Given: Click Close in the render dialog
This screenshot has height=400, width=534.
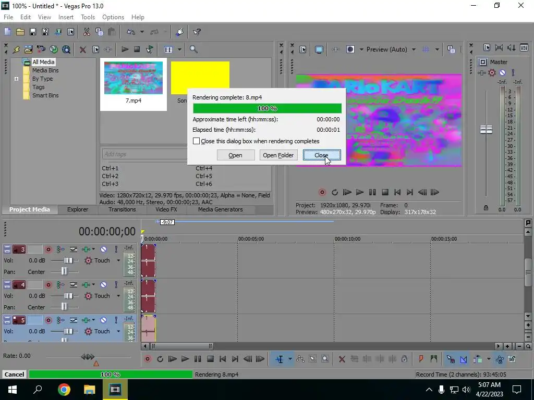Looking at the screenshot, I should [x=322, y=155].
